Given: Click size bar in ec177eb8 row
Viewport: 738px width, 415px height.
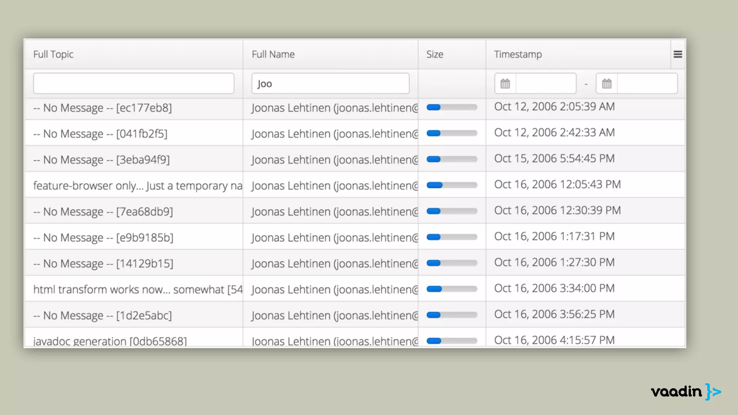Looking at the screenshot, I should [x=452, y=107].
